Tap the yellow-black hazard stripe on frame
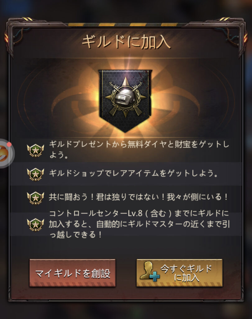 (126, 25)
